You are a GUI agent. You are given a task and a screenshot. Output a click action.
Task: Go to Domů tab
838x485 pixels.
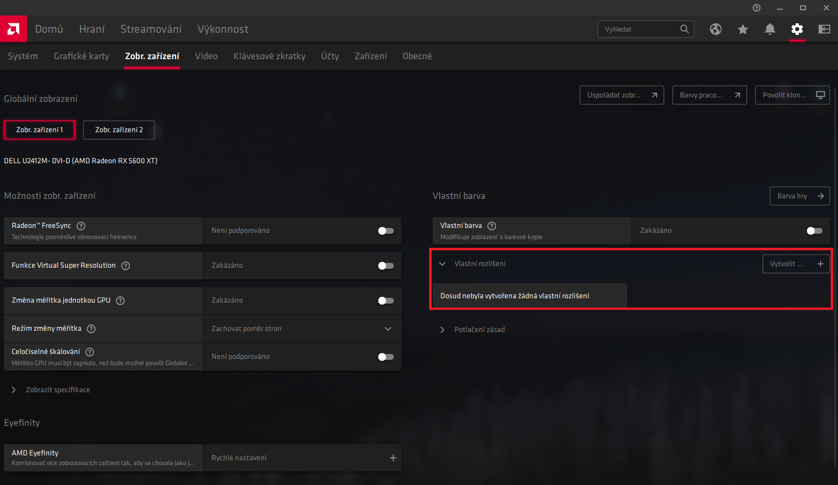(x=49, y=29)
